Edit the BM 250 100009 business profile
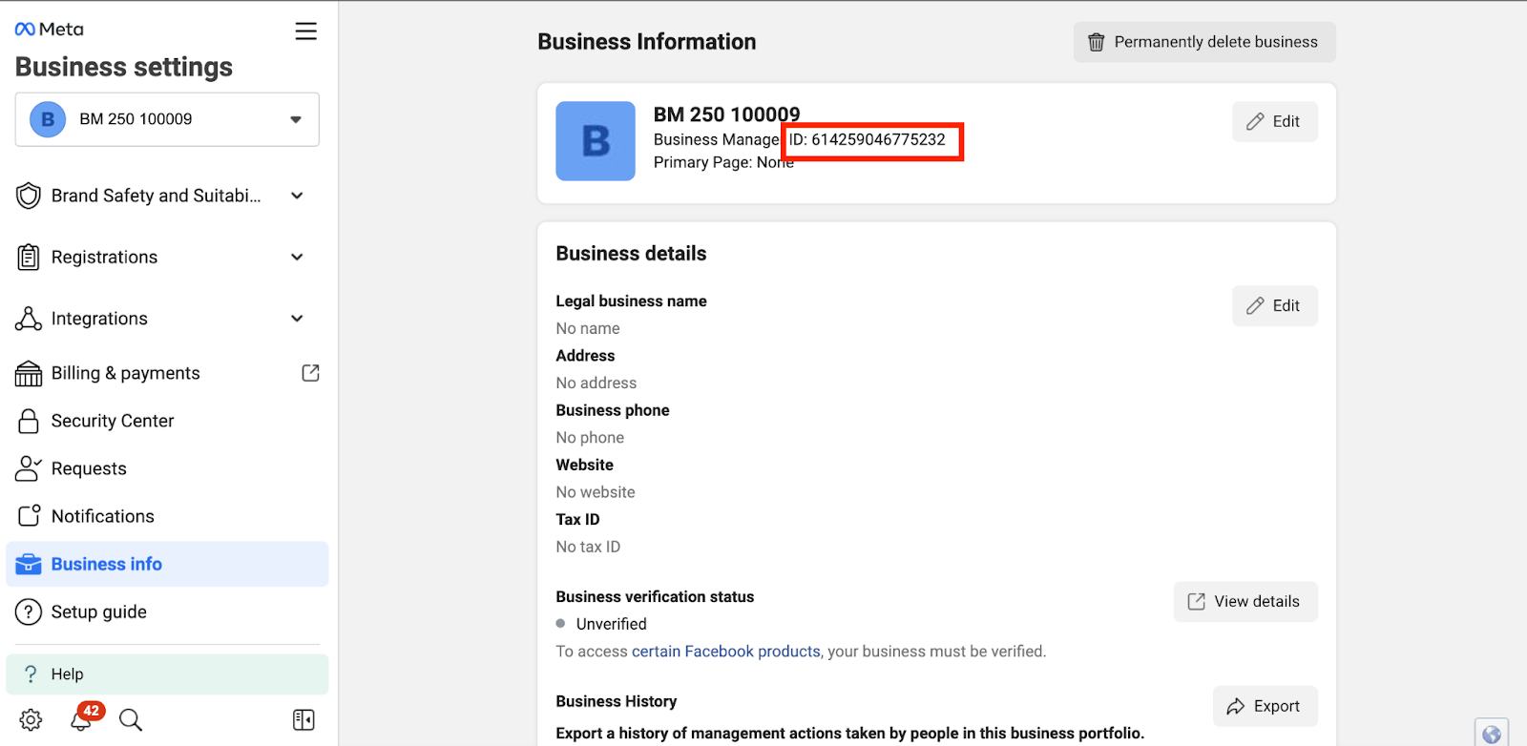Viewport: 1527px width, 746px height. coord(1274,121)
